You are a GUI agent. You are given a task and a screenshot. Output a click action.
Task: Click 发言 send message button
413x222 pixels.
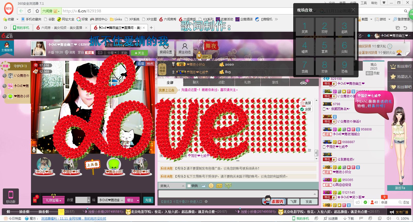309,202
